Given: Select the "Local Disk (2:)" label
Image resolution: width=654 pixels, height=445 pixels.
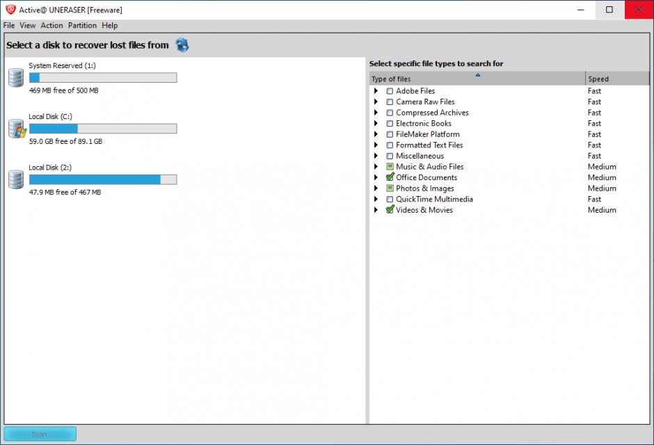Looking at the screenshot, I should click(x=50, y=168).
